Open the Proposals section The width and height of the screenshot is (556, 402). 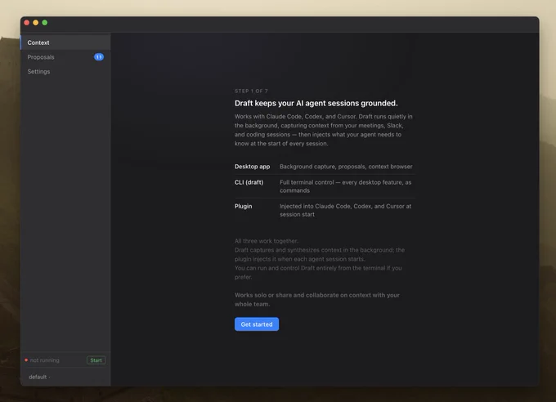65,57
